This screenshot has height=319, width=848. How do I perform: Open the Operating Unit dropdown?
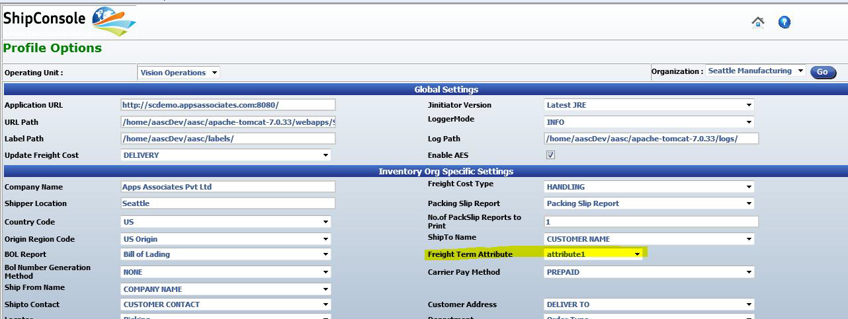click(x=179, y=73)
